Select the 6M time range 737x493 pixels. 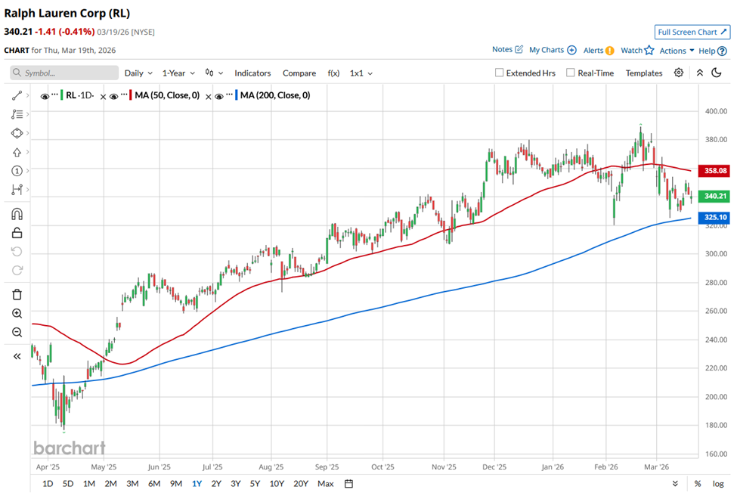click(153, 483)
